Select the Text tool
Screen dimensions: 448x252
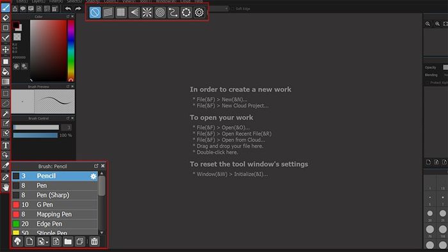[5, 145]
